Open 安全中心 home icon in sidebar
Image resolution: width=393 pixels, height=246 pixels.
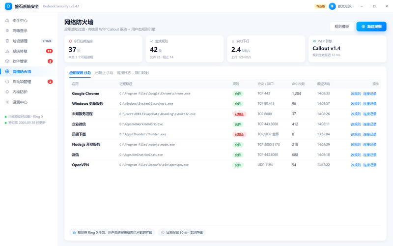point(7,21)
